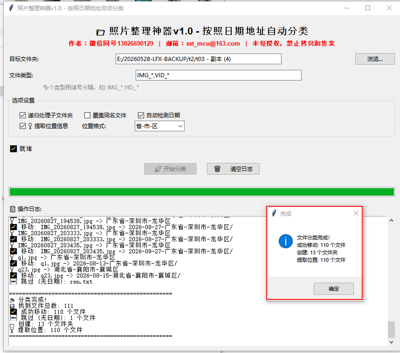Click the hint text 多个类型用逗号分隔
This screenshot has height=353, width=400.
(91, 87)
